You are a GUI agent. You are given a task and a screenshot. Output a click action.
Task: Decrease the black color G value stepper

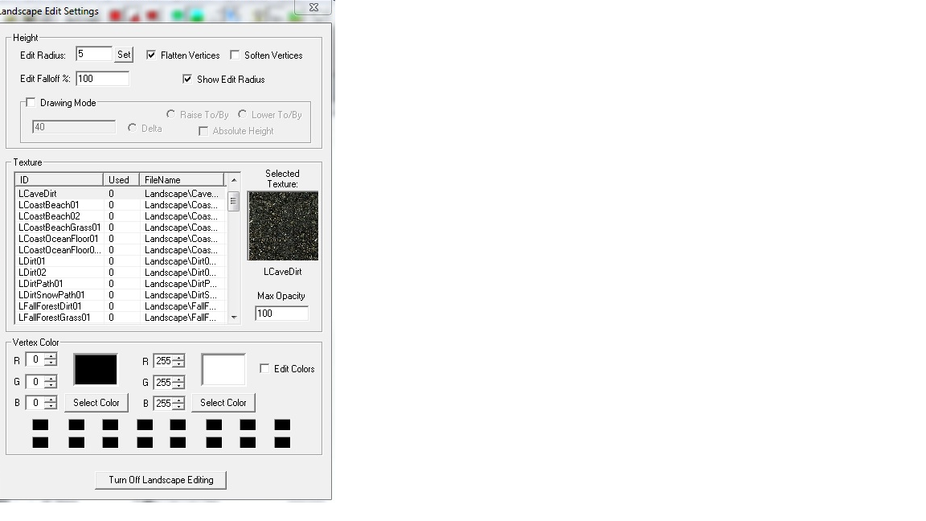tap(51, 385)
